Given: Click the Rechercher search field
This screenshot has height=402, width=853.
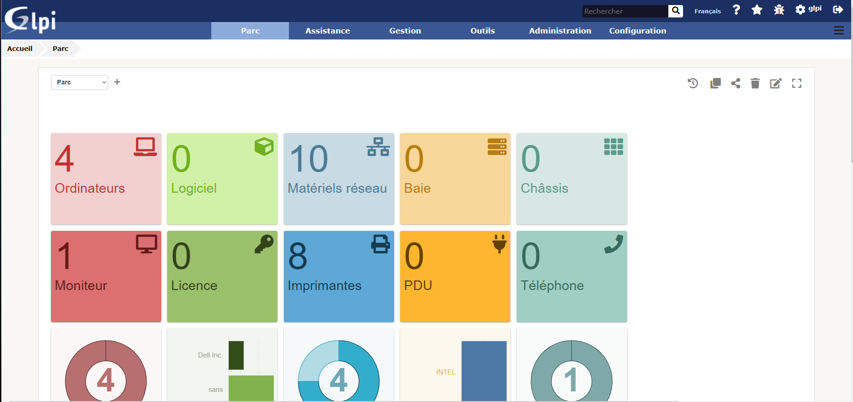Looking at the screenshot, I should tap(625, 11).
